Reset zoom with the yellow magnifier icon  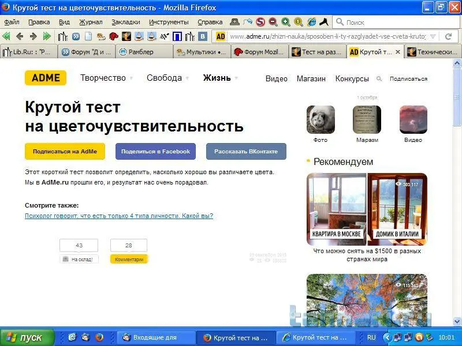click(299, 22)
